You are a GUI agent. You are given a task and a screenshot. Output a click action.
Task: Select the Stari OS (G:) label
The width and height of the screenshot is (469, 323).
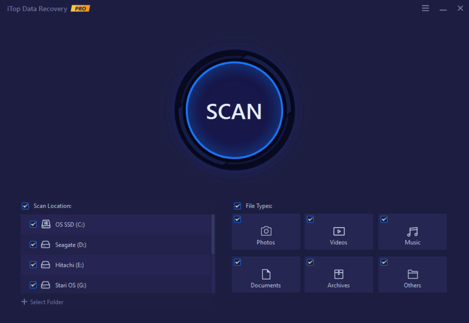click(70, 285)
